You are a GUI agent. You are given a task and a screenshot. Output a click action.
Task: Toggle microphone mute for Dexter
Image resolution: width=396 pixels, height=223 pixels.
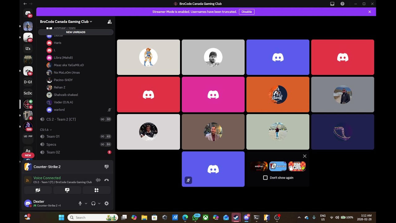(x=80, y=203)
